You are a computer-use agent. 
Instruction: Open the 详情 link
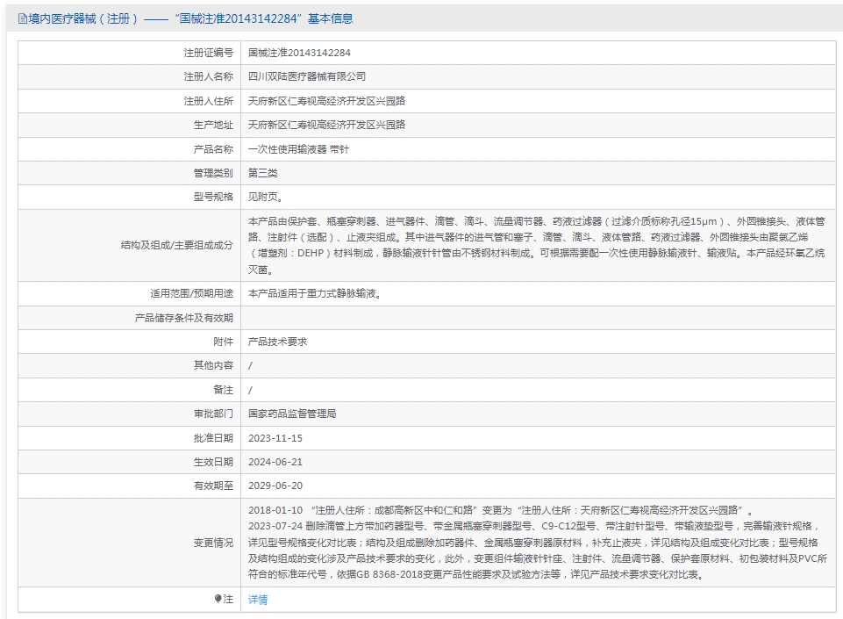pos(258,600)
